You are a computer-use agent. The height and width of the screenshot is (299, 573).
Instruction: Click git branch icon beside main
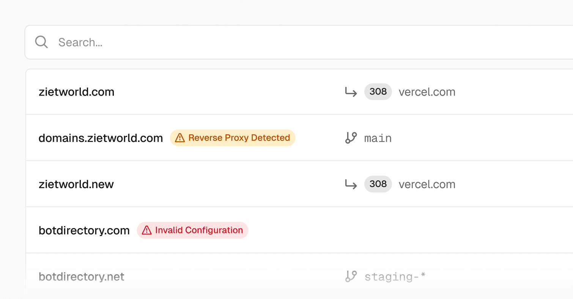[x=351, y=138]
